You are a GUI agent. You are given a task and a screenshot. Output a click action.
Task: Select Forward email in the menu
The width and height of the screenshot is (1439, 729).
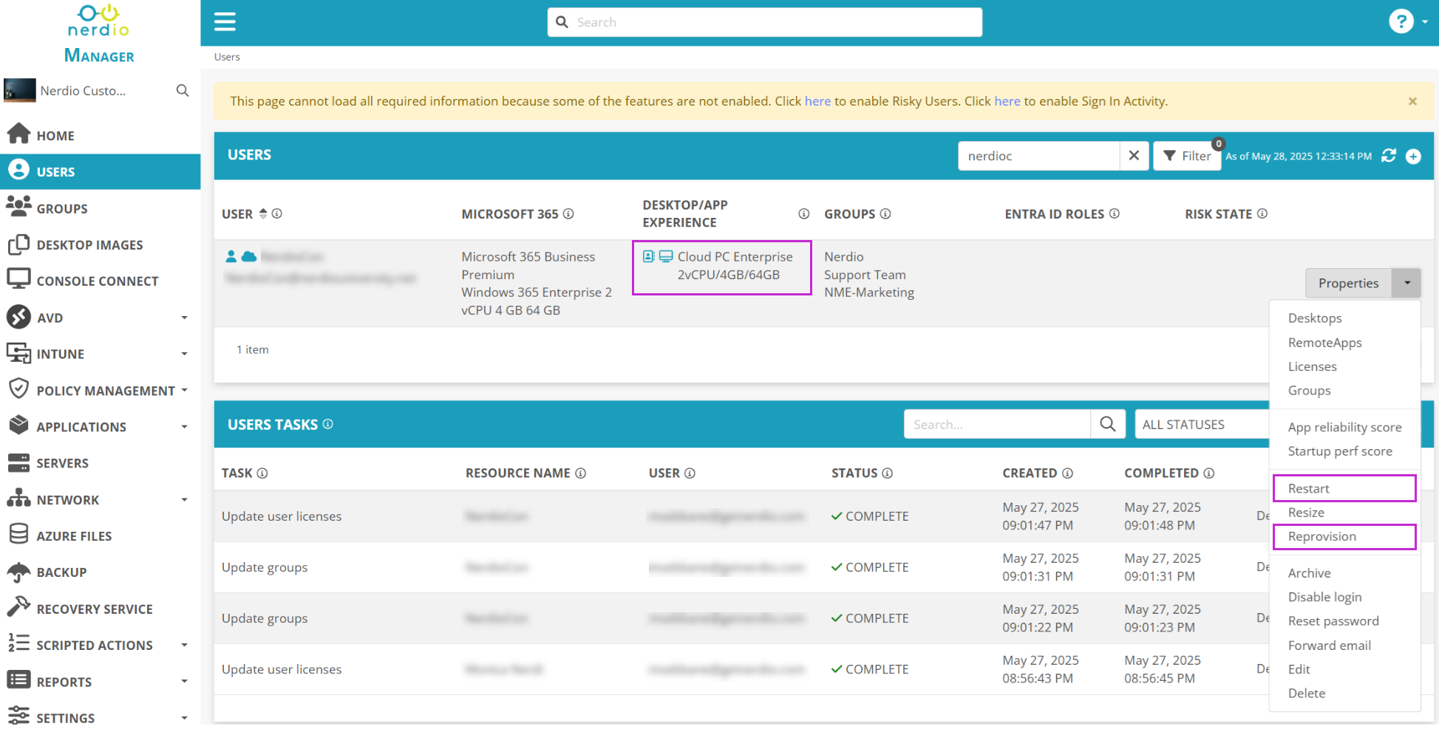1329,646
